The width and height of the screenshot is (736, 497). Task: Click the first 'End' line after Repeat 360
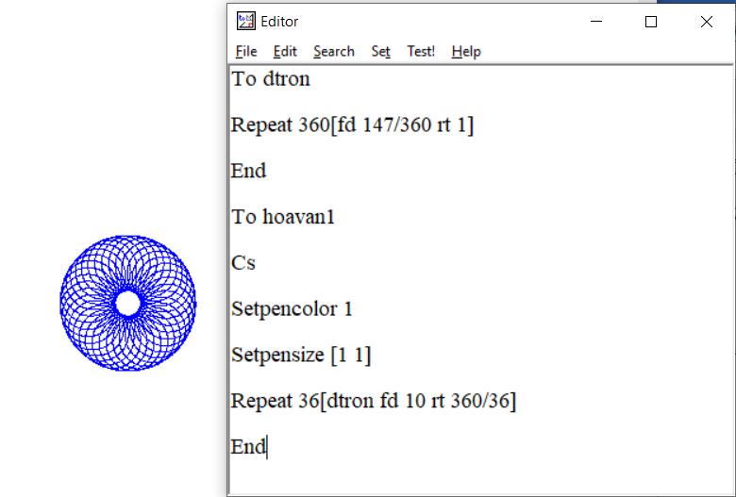[249, 171]
